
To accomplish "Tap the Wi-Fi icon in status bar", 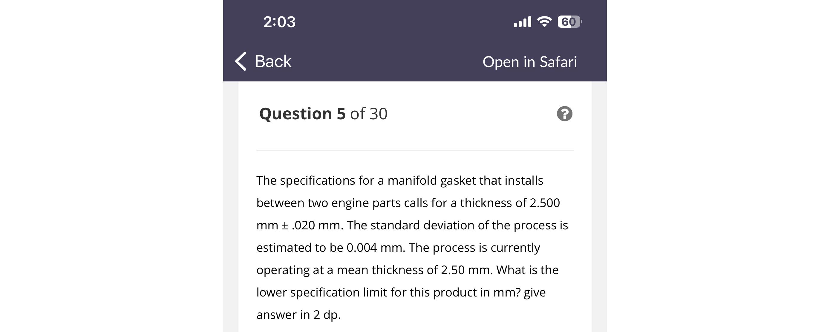I will pos(543,21).
